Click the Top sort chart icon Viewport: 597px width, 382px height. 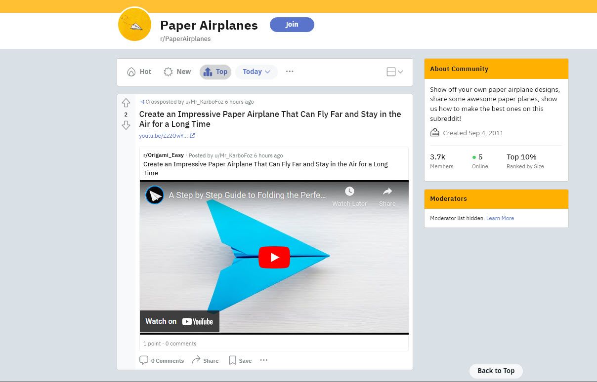(x=208, y=72)
